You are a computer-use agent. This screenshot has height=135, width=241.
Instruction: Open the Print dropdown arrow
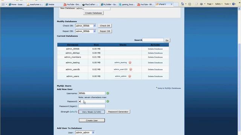[204, 4]
